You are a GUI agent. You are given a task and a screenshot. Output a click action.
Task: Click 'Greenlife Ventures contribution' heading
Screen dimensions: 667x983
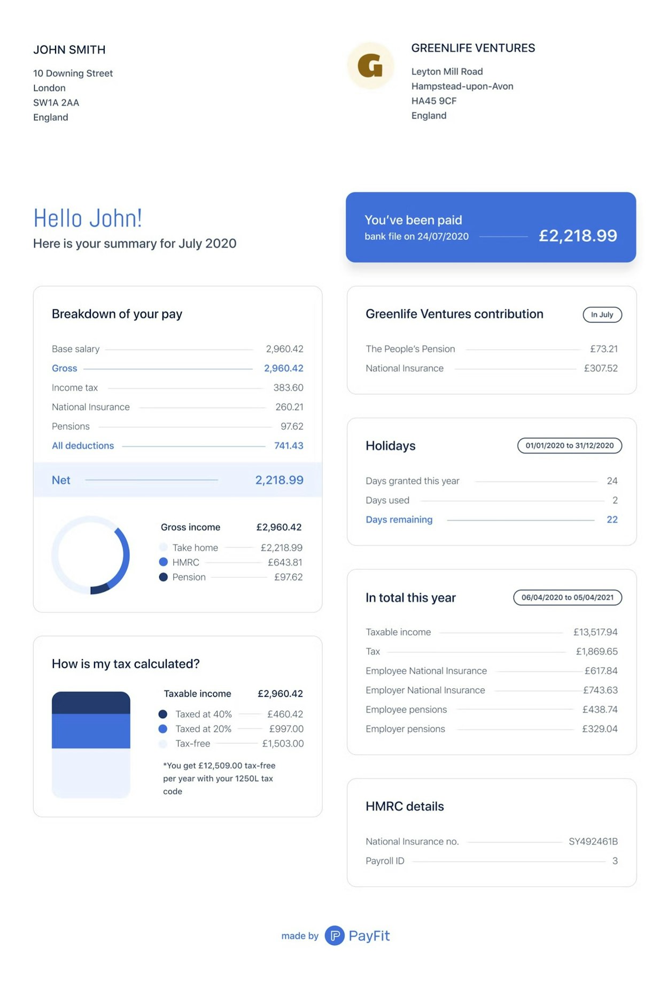(x=454, y=314)
